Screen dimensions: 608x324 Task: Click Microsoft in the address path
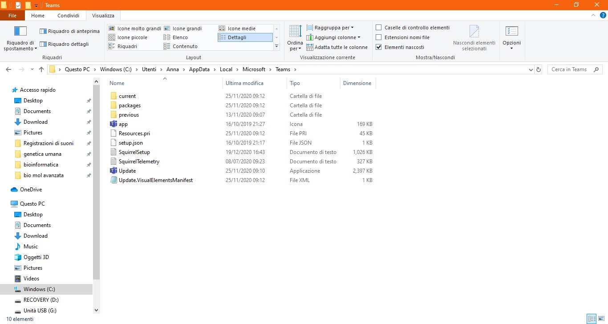(254, 69)
